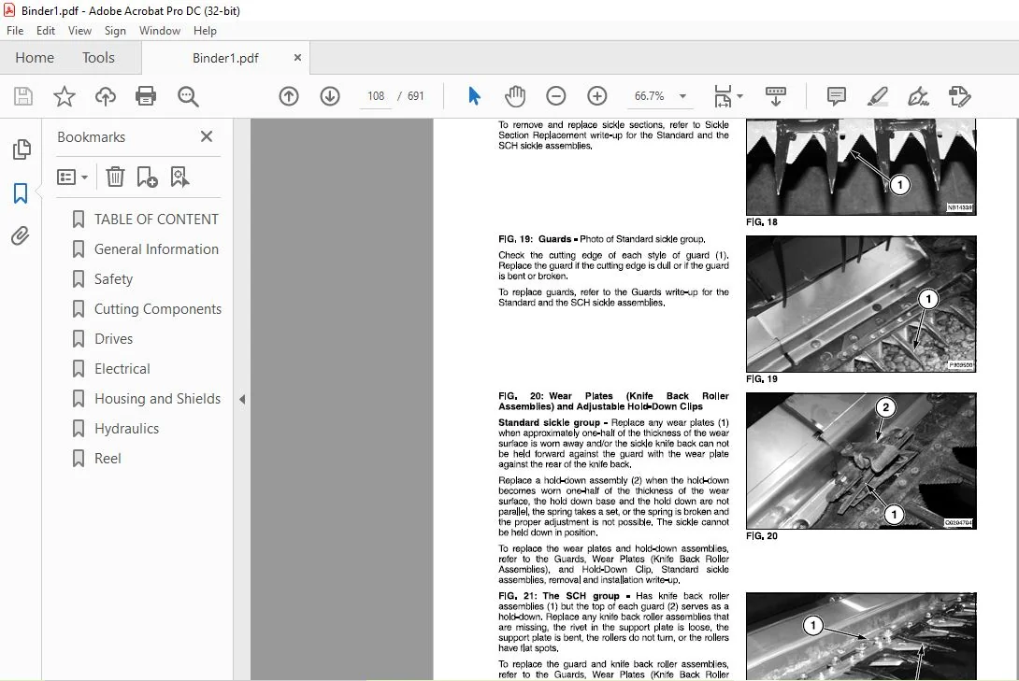1019x681 pixels.
Task: Collapse the navigation pane arrow
Action: tap(242, 399)
